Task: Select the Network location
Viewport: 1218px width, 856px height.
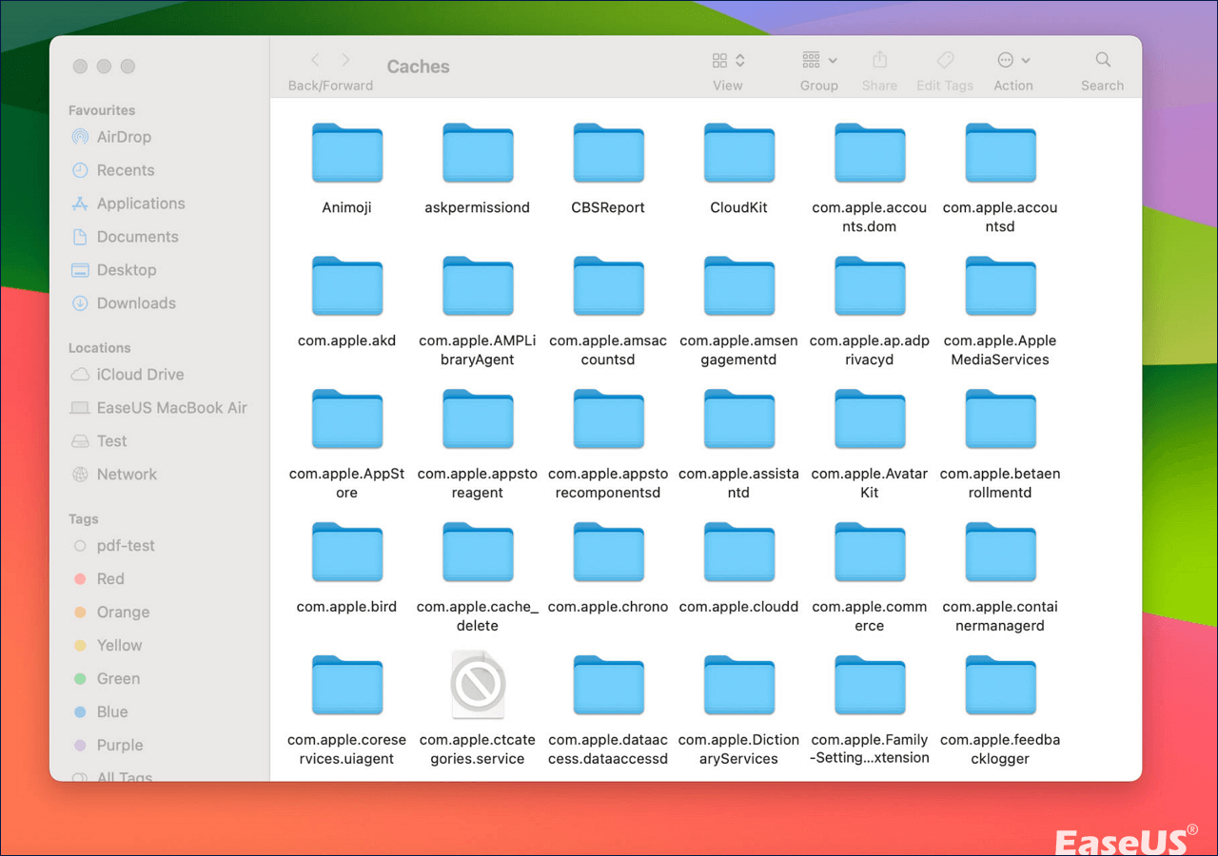Action: point(127,475)
